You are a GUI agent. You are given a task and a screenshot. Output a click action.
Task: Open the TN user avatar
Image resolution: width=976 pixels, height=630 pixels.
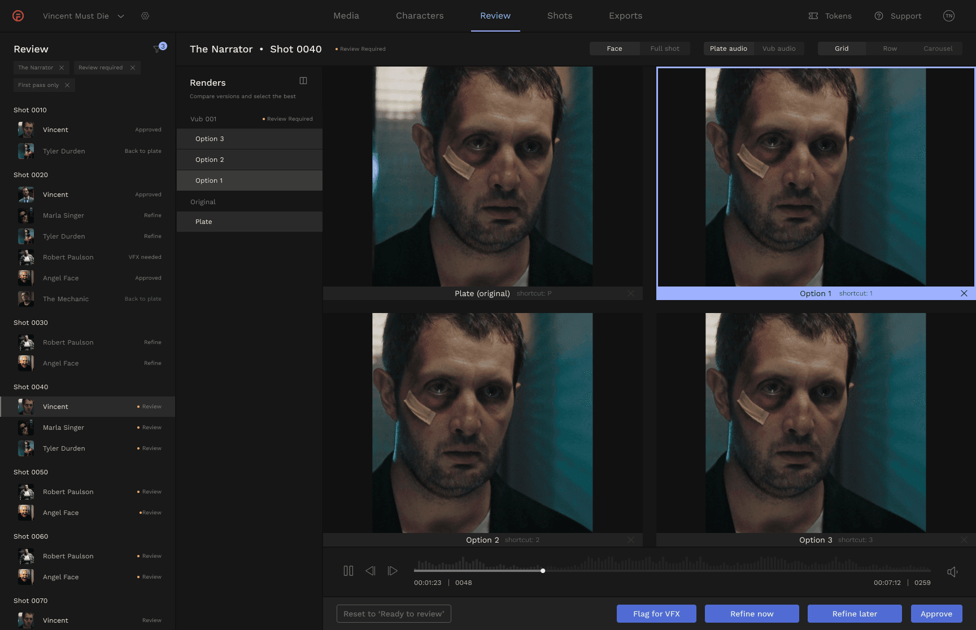coord(949,16)
